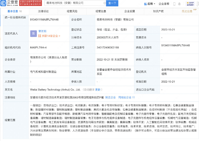Select English name Weilai Battery Technology text
The image size is (199, 141).
coord(55,89)
